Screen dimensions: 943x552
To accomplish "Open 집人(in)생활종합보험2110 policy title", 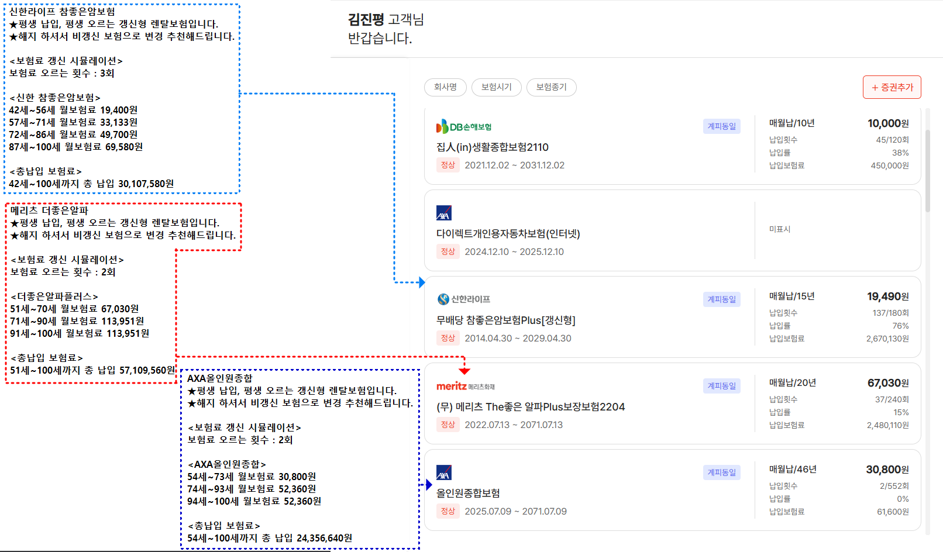I will 493,147.
